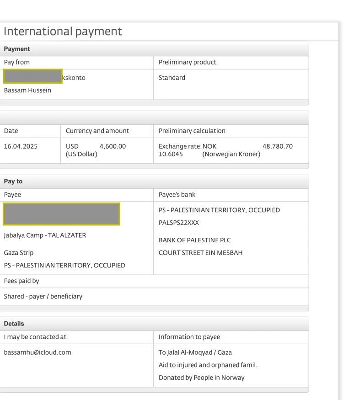Click the International payment page heading

63,32
